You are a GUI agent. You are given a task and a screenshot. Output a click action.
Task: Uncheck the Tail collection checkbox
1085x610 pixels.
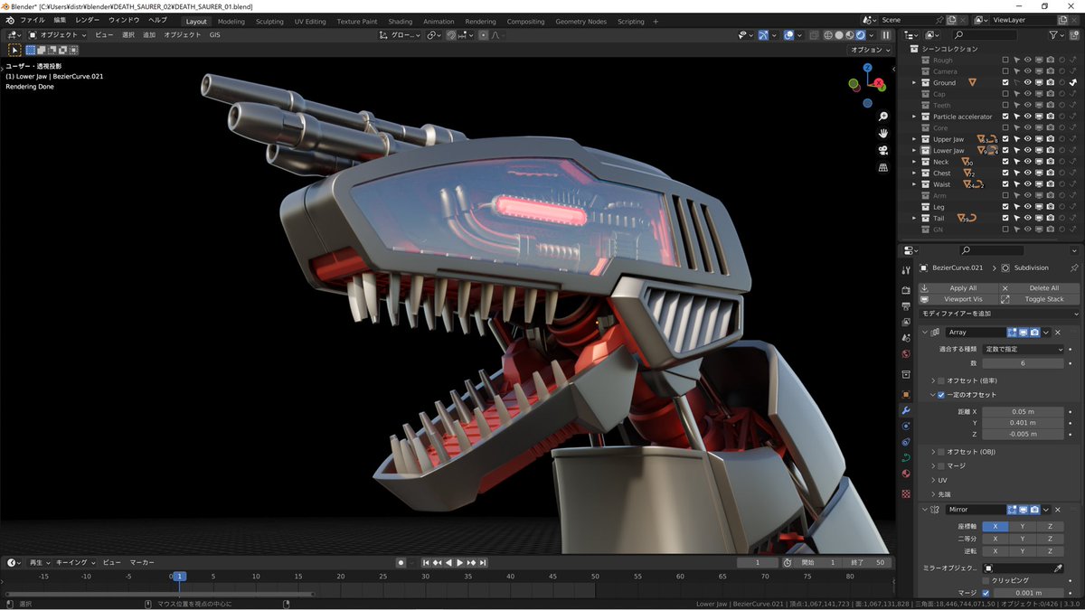(x=1005, y=218)
